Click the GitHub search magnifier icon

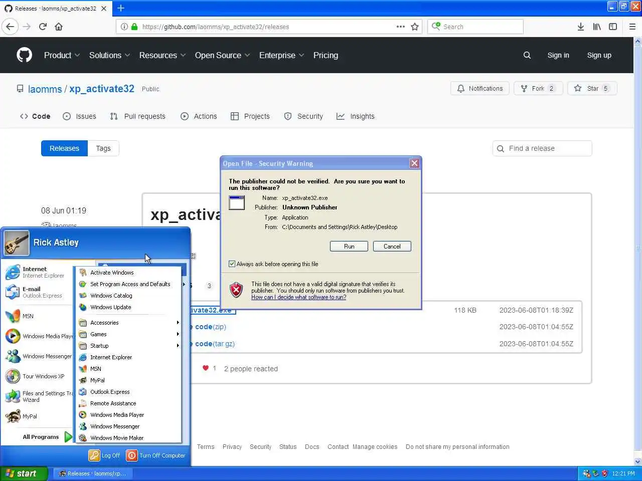[527, 55]
